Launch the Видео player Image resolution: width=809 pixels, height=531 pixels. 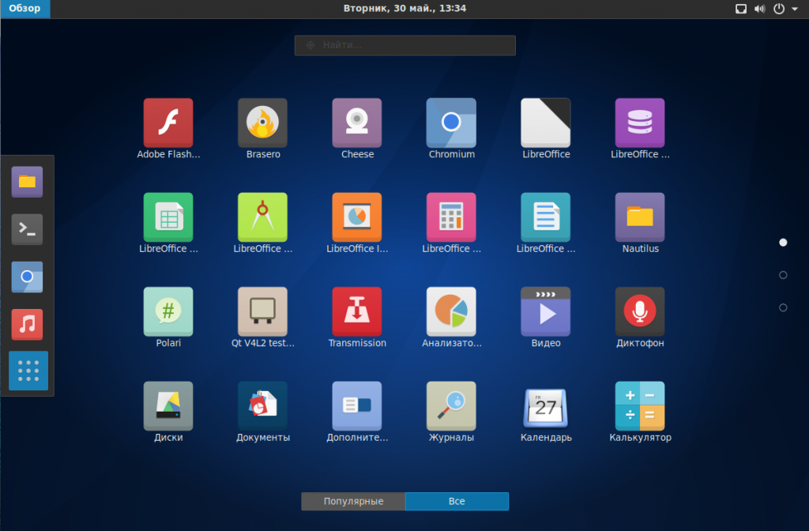tap(546, 311)
